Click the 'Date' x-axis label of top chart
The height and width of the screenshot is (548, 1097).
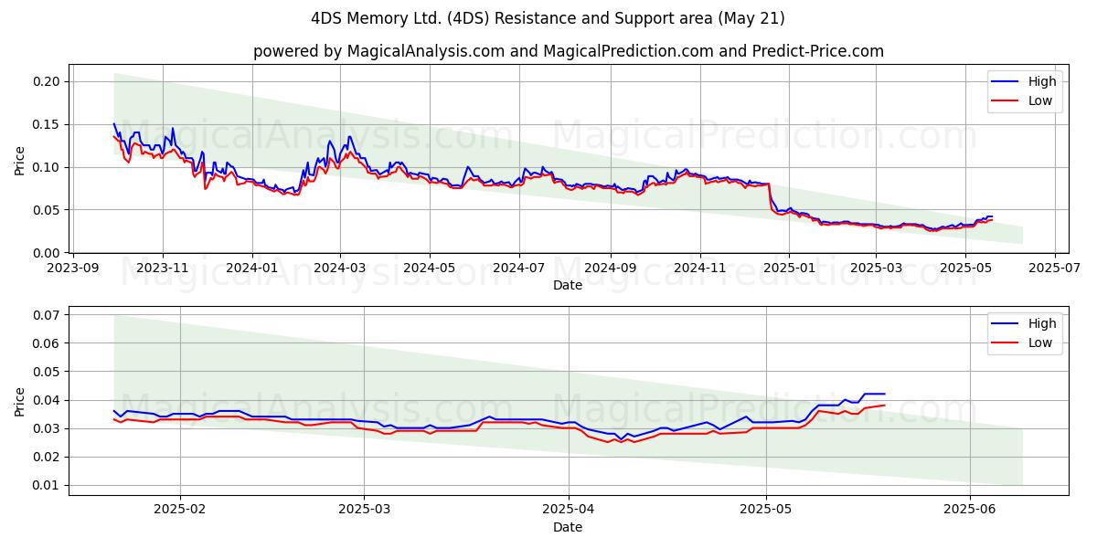(568, 285)
